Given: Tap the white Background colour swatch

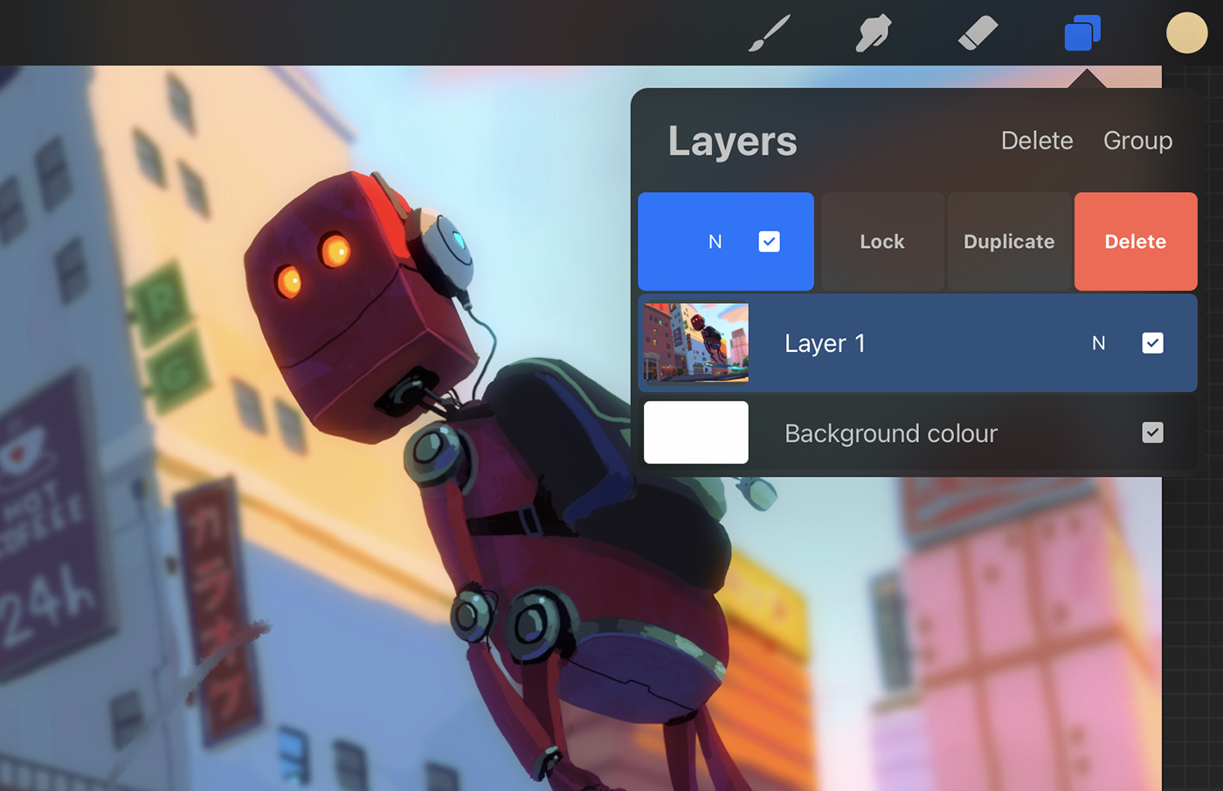Looking at the screenshot, I should click(696, 432).
